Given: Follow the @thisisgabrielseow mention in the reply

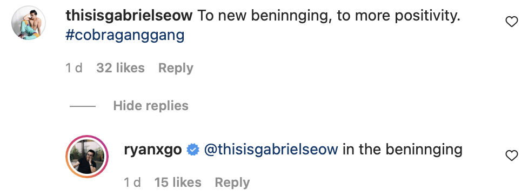Looking at the screenshot, I should 271,150.
